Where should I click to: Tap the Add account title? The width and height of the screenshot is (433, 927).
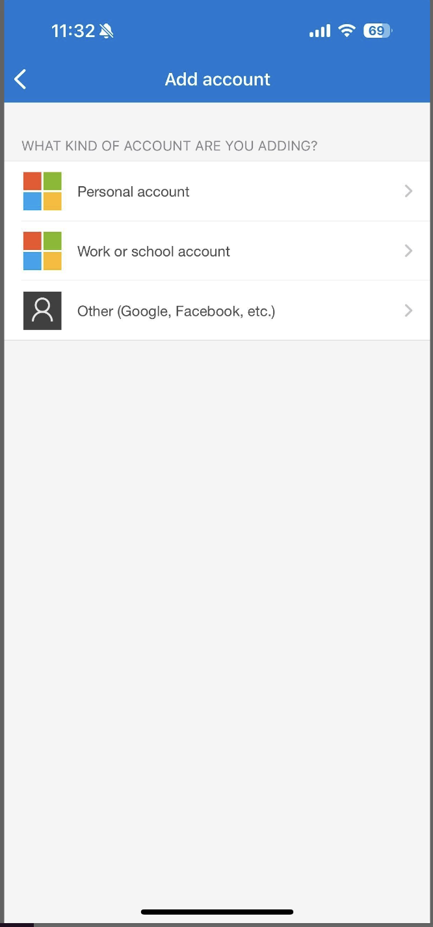point(217,79)
